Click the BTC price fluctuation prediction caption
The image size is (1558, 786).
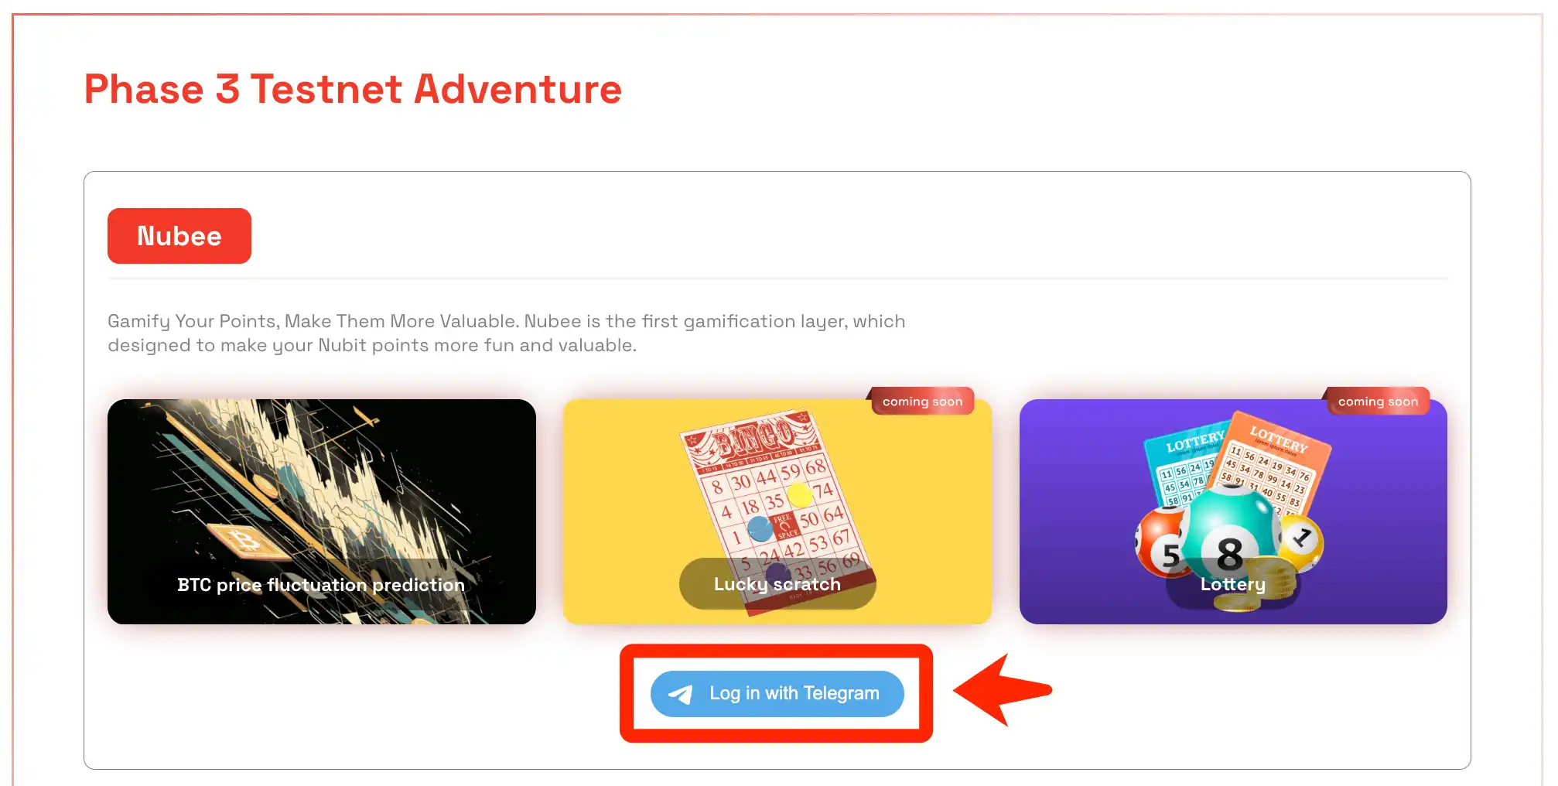click(321, 585)
